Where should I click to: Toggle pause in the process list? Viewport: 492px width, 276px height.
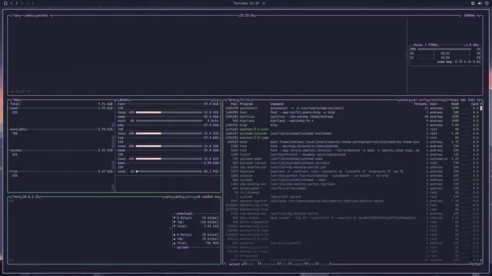click(404, 100)
